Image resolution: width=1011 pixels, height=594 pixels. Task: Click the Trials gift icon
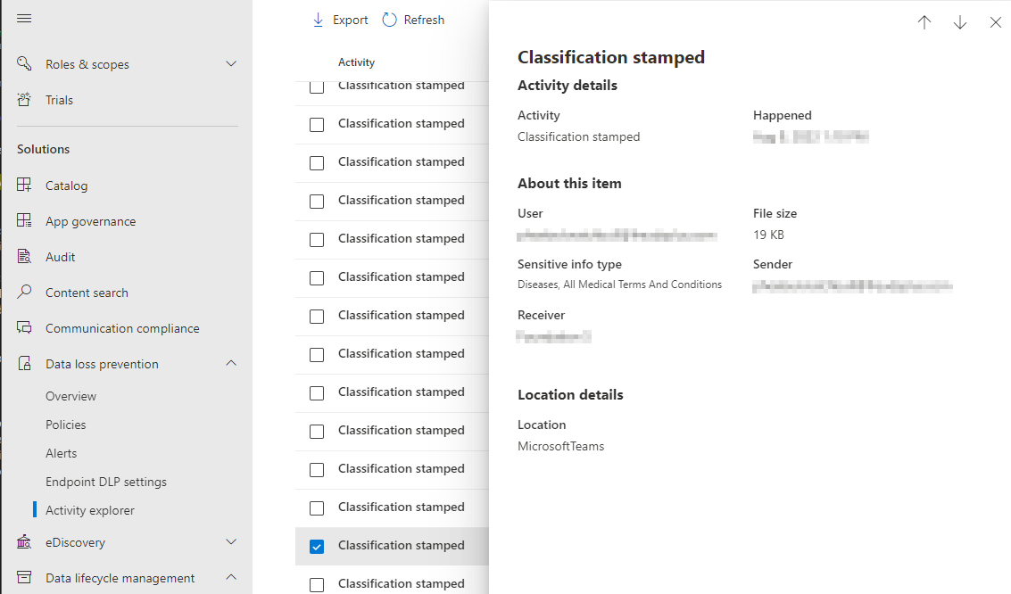click(24, 100)
